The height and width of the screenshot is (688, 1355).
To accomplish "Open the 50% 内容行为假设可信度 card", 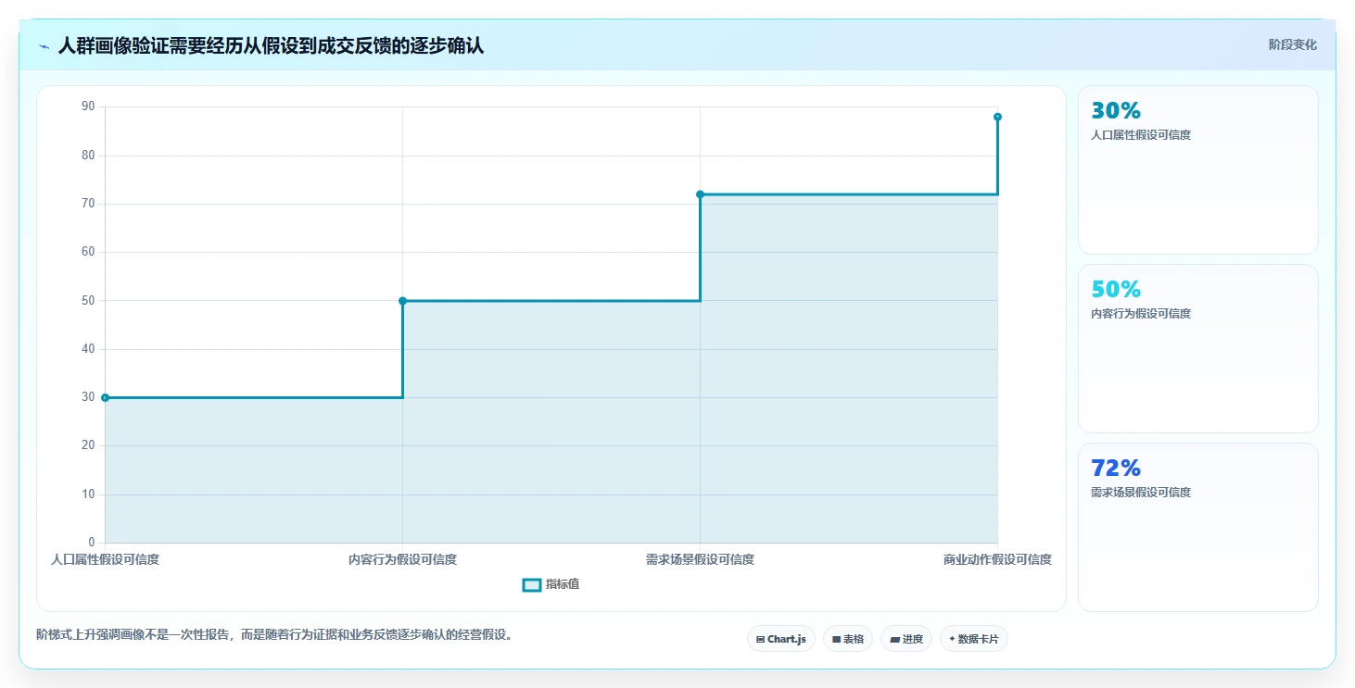I will tap(1197, 348).
